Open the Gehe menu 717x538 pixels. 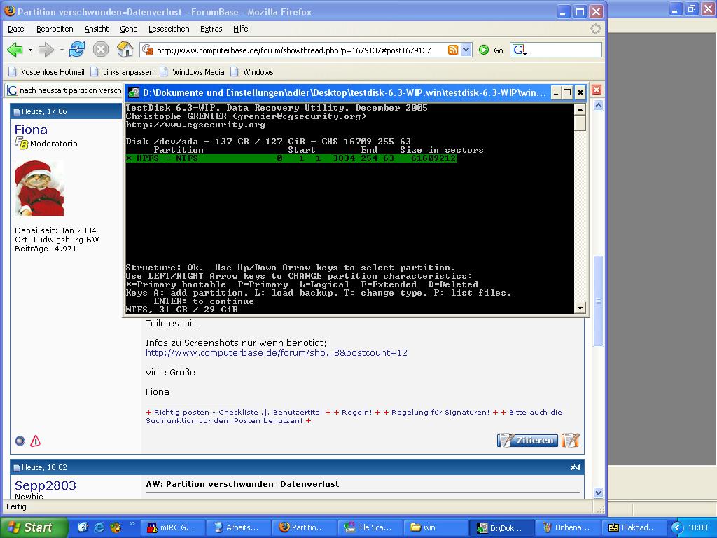[x=129, y=29]
